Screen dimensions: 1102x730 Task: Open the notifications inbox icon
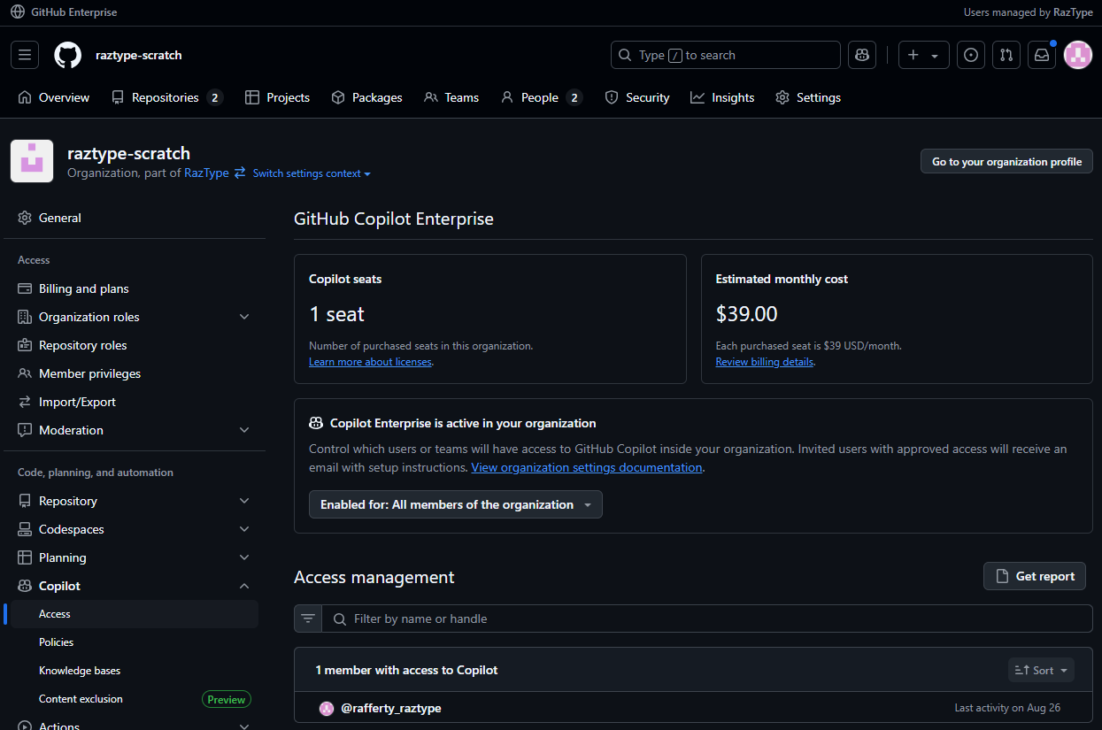point(1042,55)
